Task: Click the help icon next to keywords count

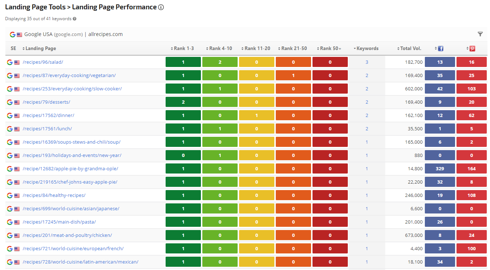Action: click(x=75, y=19)
